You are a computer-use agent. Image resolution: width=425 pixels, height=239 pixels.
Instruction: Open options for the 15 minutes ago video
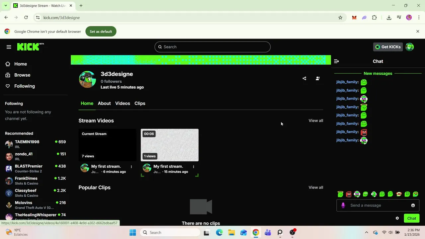tap(194, 167)
